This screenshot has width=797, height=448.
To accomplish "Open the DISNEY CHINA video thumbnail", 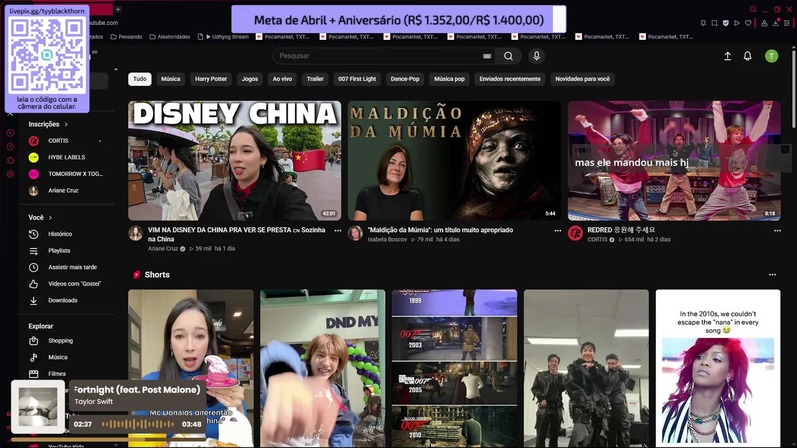I will [x=235, y=161].
